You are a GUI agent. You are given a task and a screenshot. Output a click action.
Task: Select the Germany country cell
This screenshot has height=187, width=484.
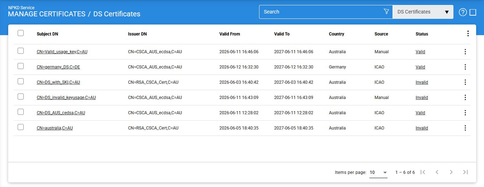(x=337, y=67)
